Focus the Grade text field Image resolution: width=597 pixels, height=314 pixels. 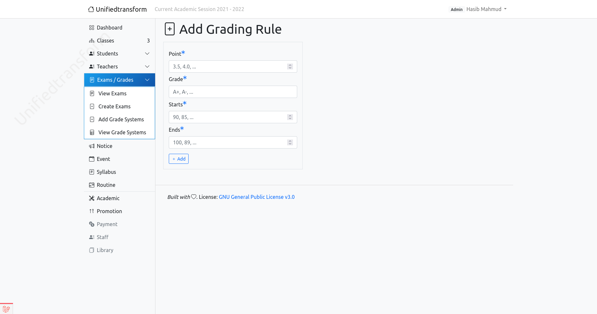[233, 92]
